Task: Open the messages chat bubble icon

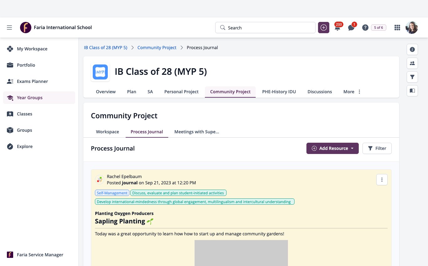Action: point(351,28)
